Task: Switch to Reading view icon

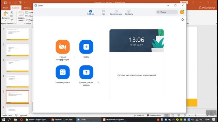Action: coord(178,115)
